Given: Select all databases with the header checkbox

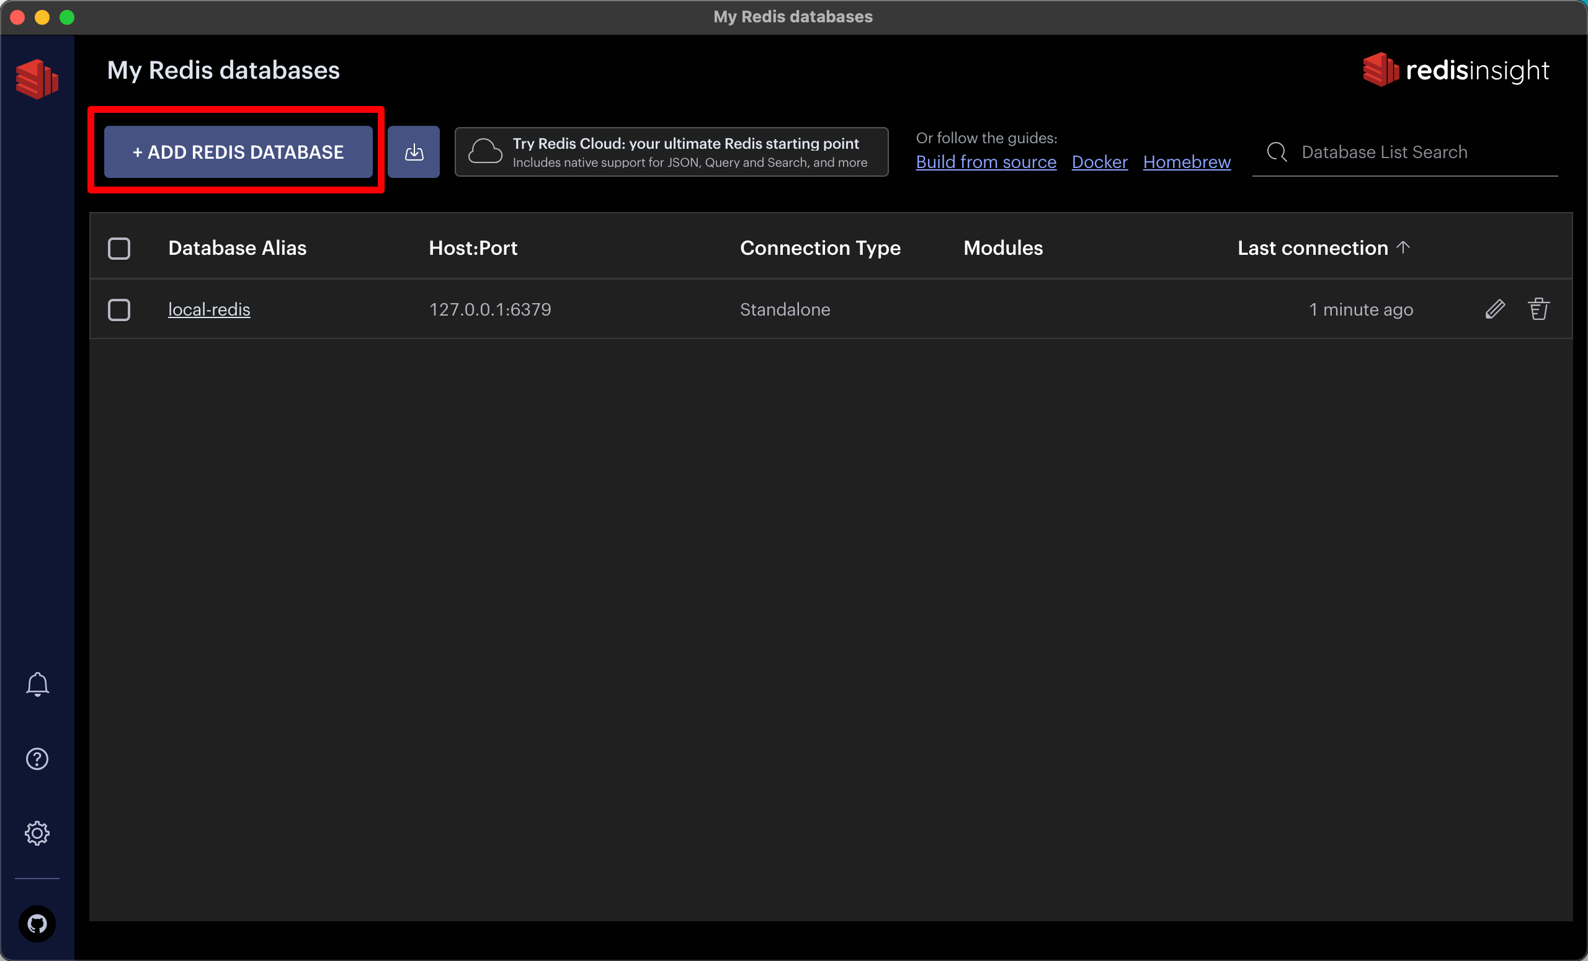Looking at the screenshot, I should (x=119, y=248).
